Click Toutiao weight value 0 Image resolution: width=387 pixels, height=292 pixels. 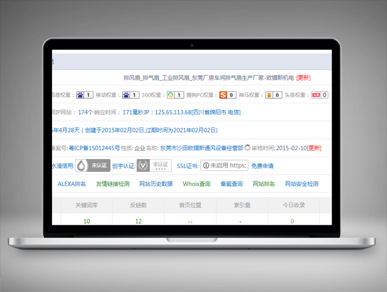[325, 95]
